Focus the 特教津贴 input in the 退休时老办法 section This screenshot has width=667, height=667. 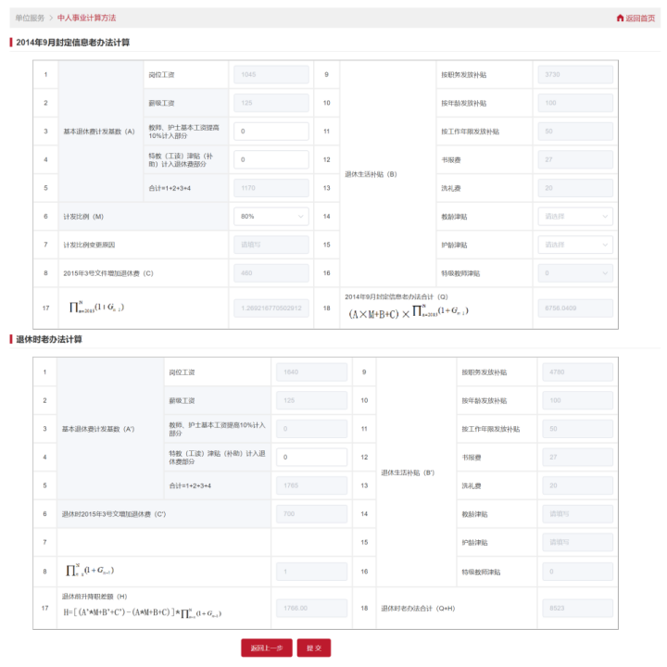[x=311, y=458]
